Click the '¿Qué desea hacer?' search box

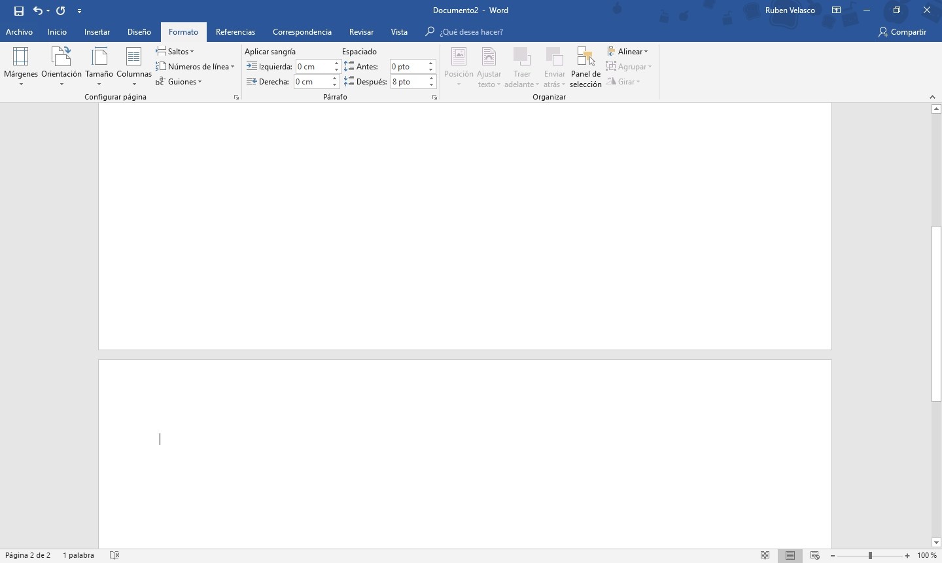point(471,31)
